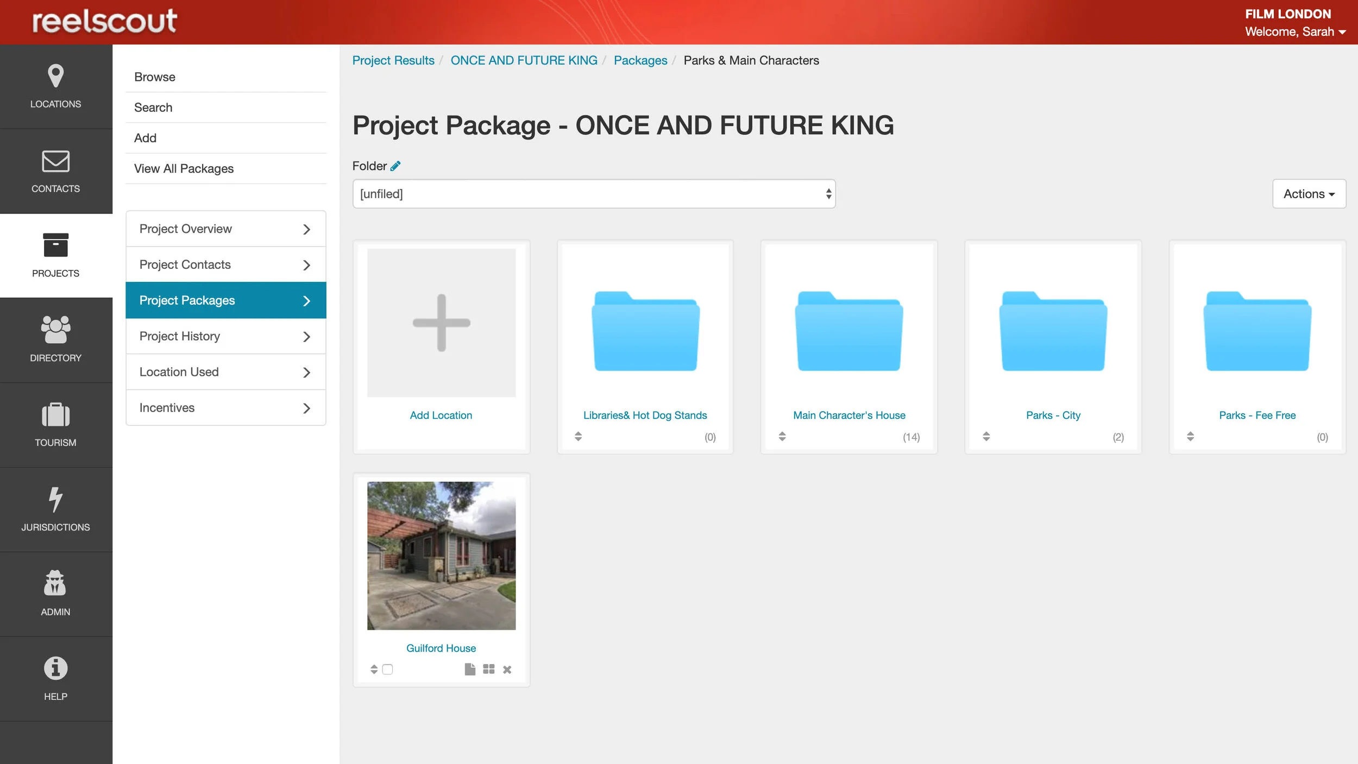Click the document icon under Guilford House
The height and width of the screenshot is (764, 1358).
point(470,670)
